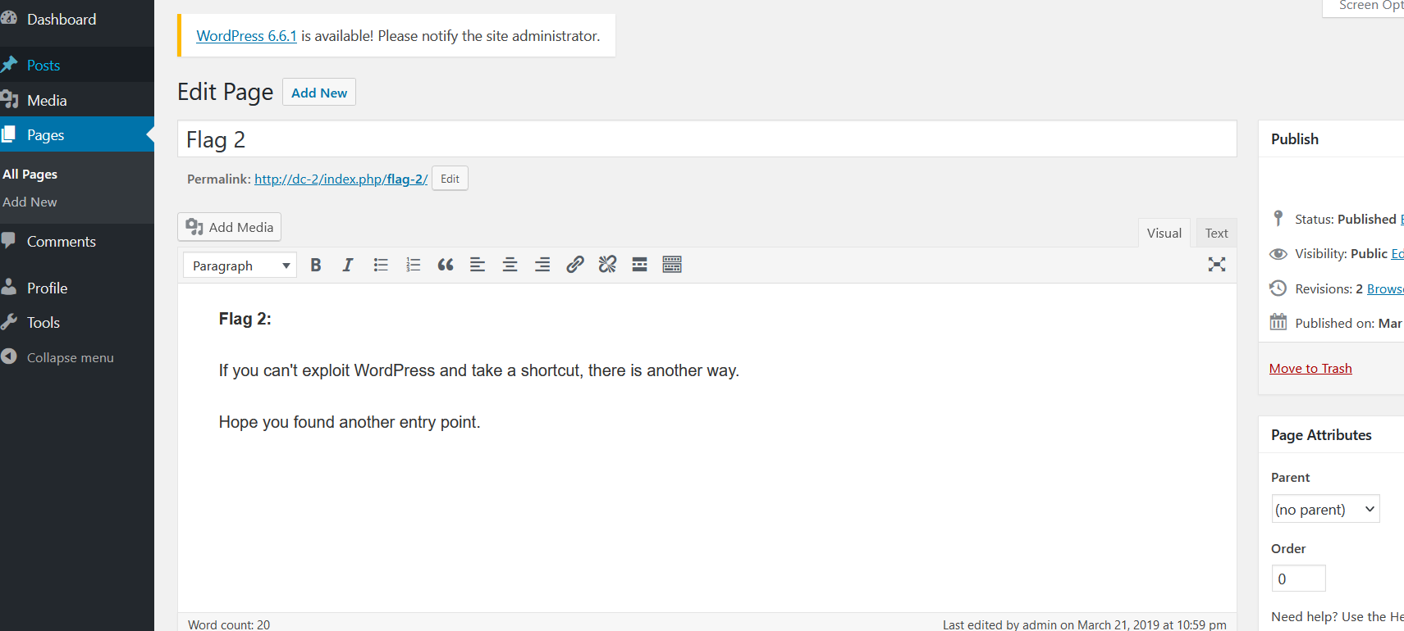Click the Add Media button
1404x631 pixels.
click(x=230, y=227)
